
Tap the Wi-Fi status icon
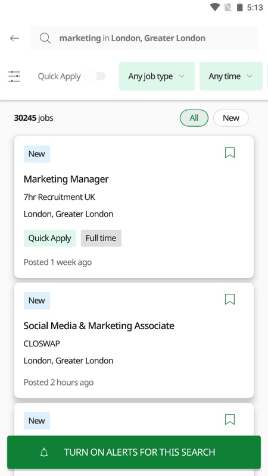215,7
